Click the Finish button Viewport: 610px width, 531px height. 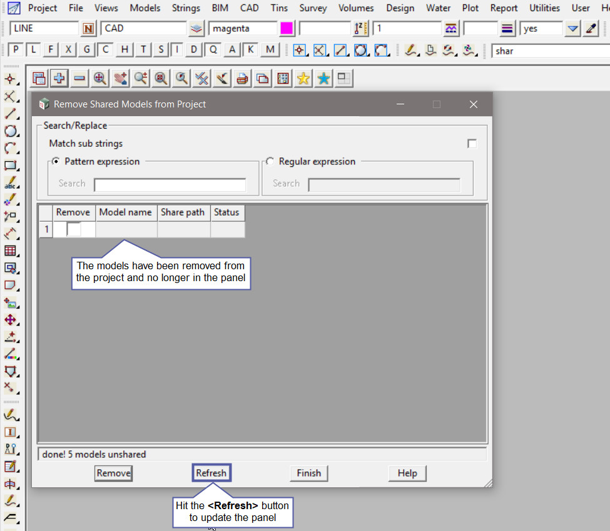308,473
